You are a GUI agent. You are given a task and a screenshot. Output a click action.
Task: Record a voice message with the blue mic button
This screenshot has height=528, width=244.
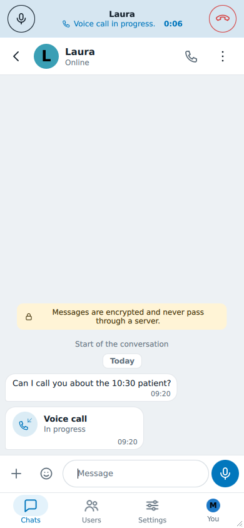pyautogui.click(x=225, y=474)
